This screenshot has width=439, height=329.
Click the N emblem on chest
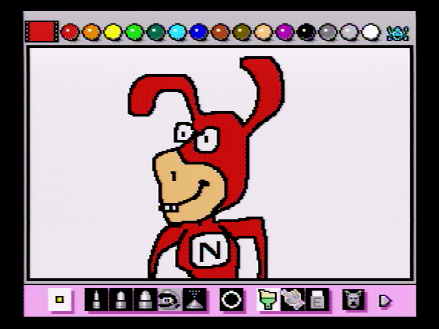pyautogui.click(x=210, y=249)
